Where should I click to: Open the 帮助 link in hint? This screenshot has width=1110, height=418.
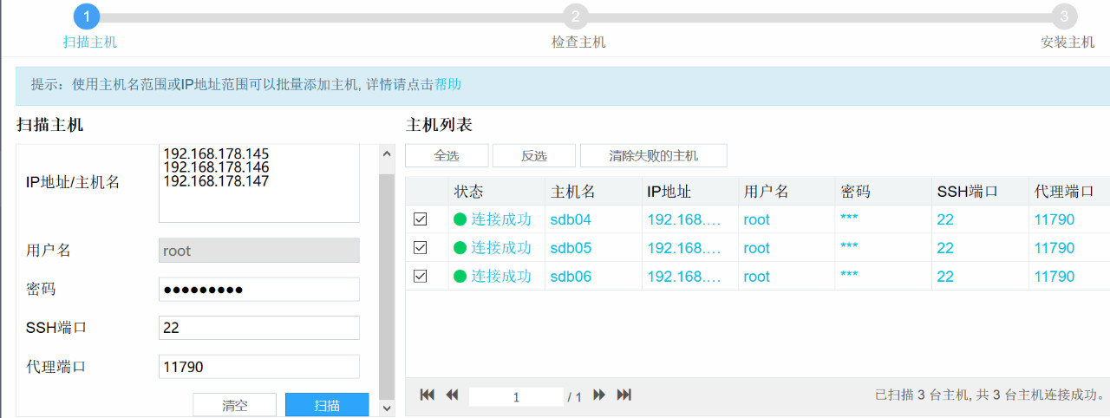click(x=447, y=84)
